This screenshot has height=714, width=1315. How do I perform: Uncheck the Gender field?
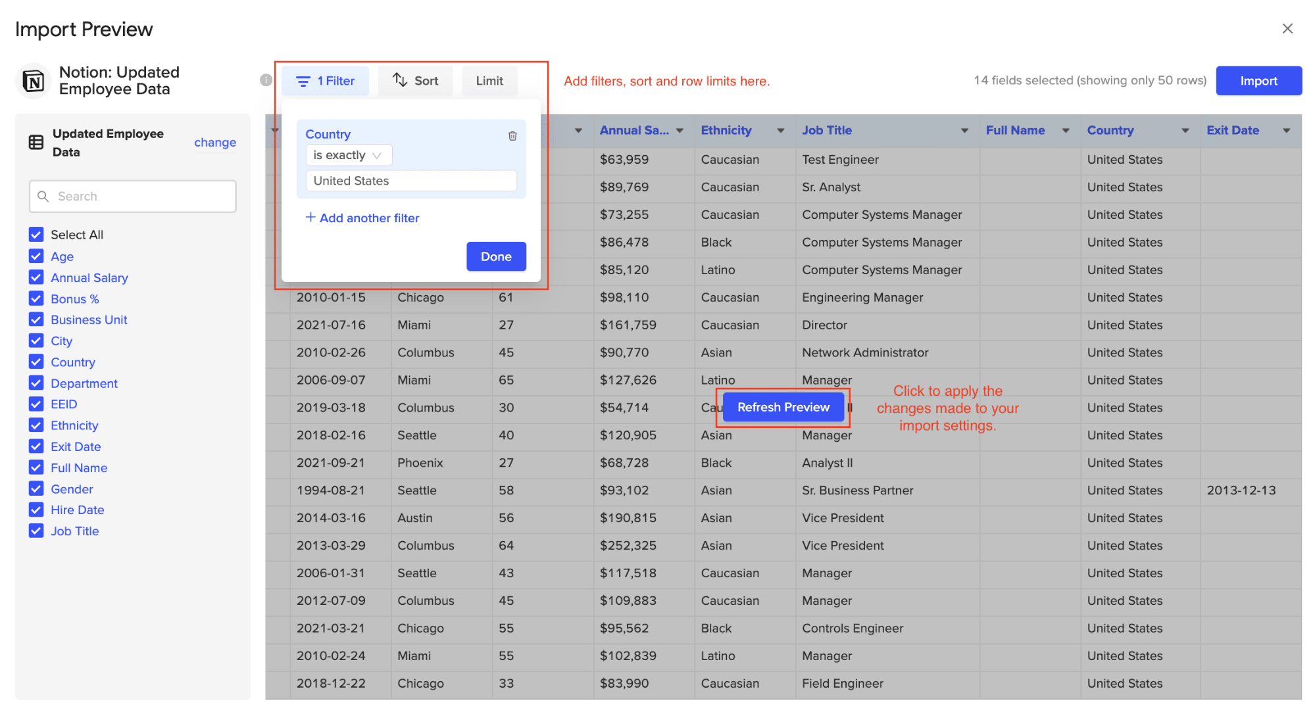36,489
